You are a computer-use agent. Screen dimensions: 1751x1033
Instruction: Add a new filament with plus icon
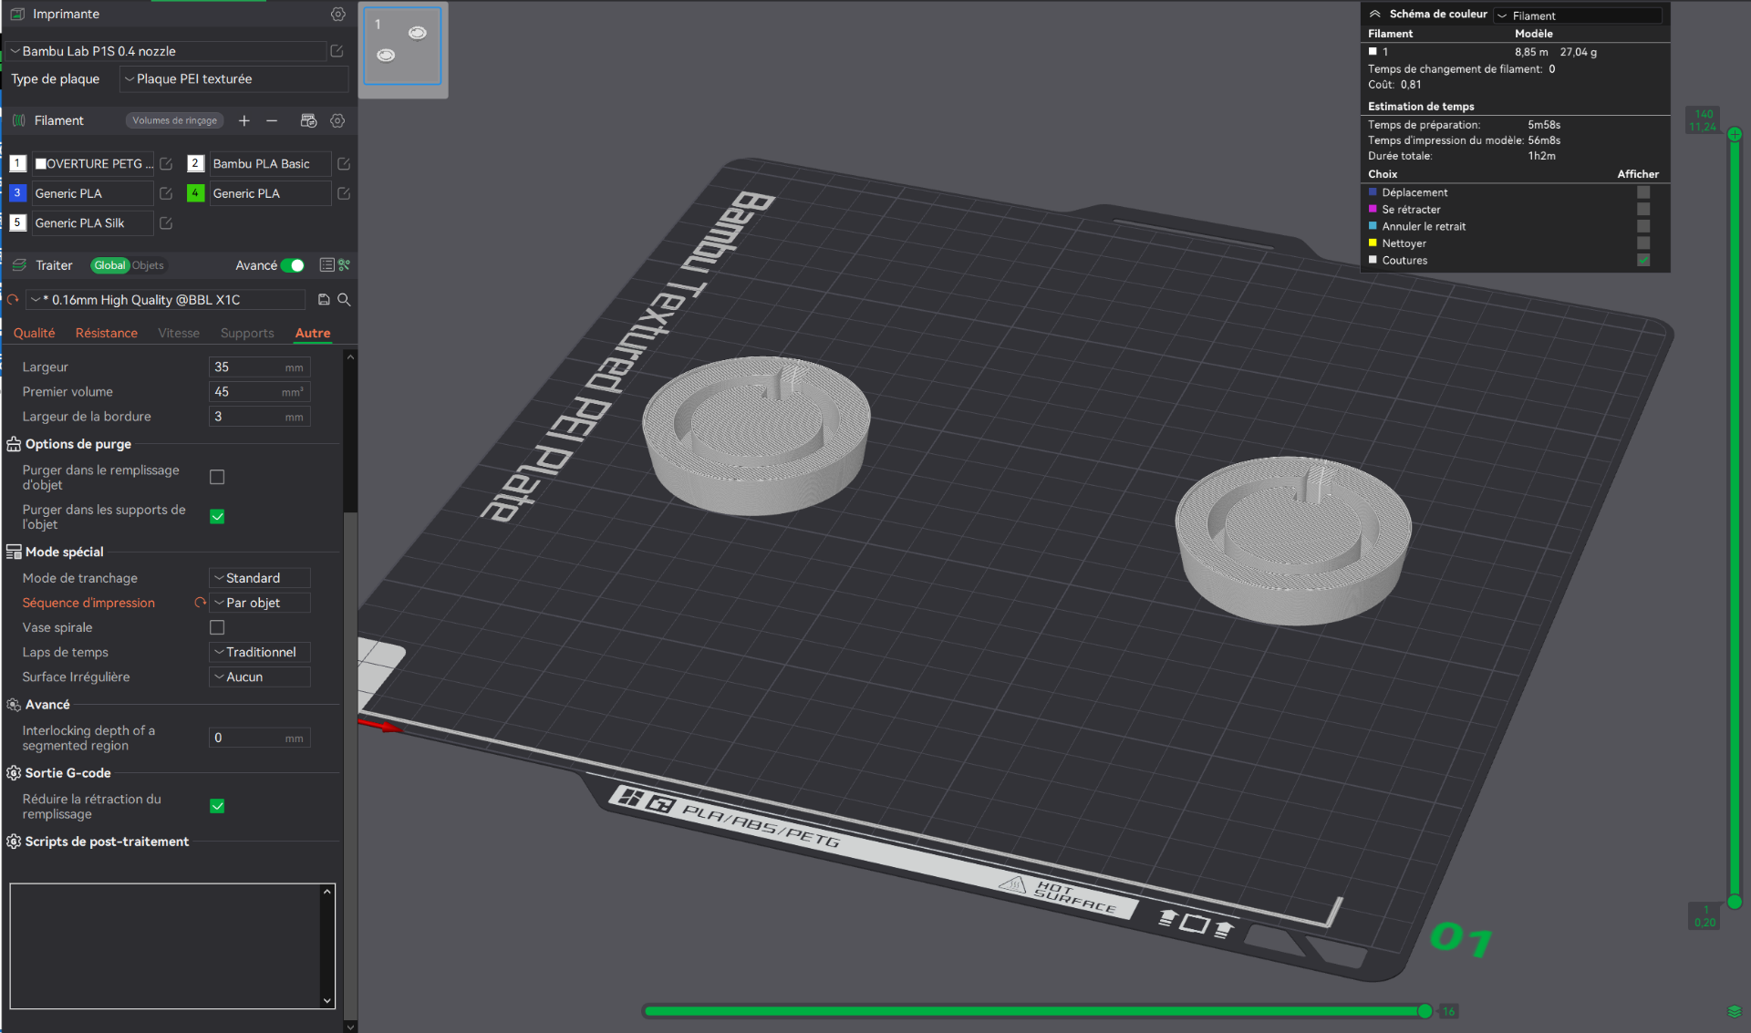[244, 120]
